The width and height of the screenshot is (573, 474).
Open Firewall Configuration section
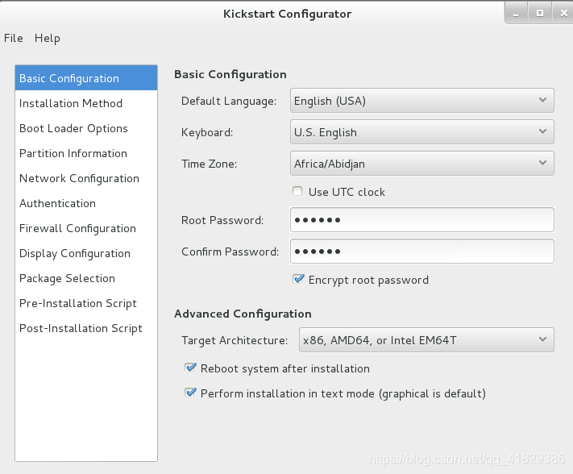(x=77, y=228)
